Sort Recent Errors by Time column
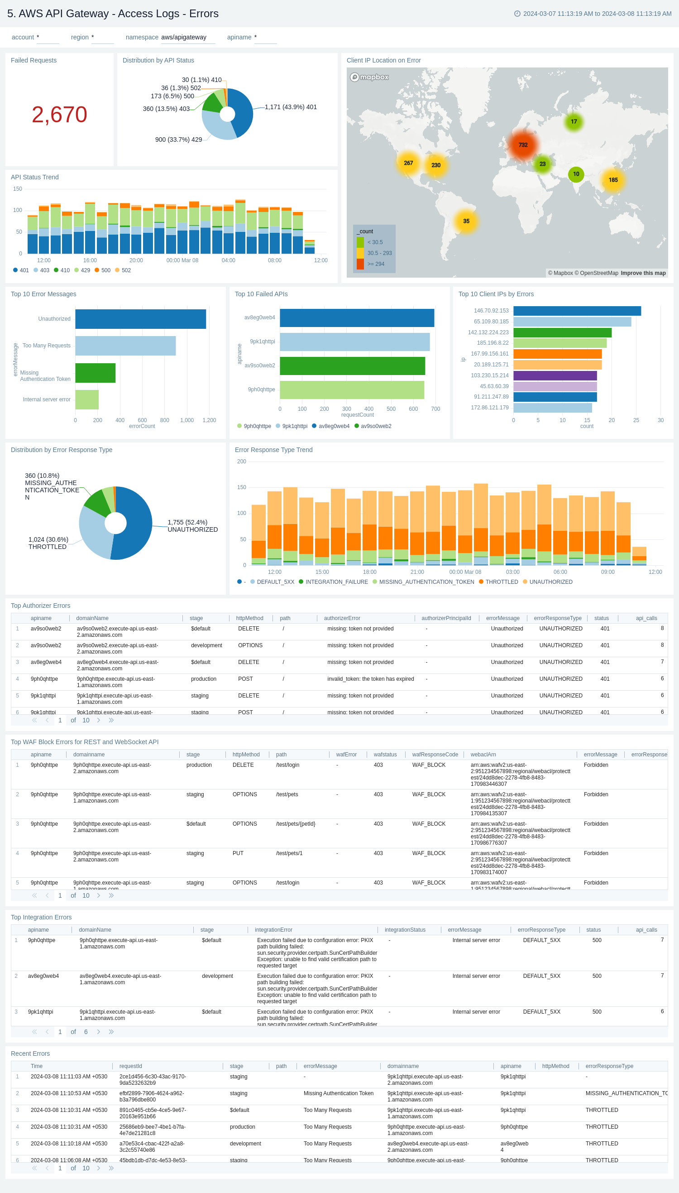This screenshot has height=1193, width=679. [36, 1066]
